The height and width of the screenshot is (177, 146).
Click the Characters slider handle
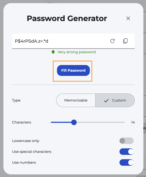(74, 122)
